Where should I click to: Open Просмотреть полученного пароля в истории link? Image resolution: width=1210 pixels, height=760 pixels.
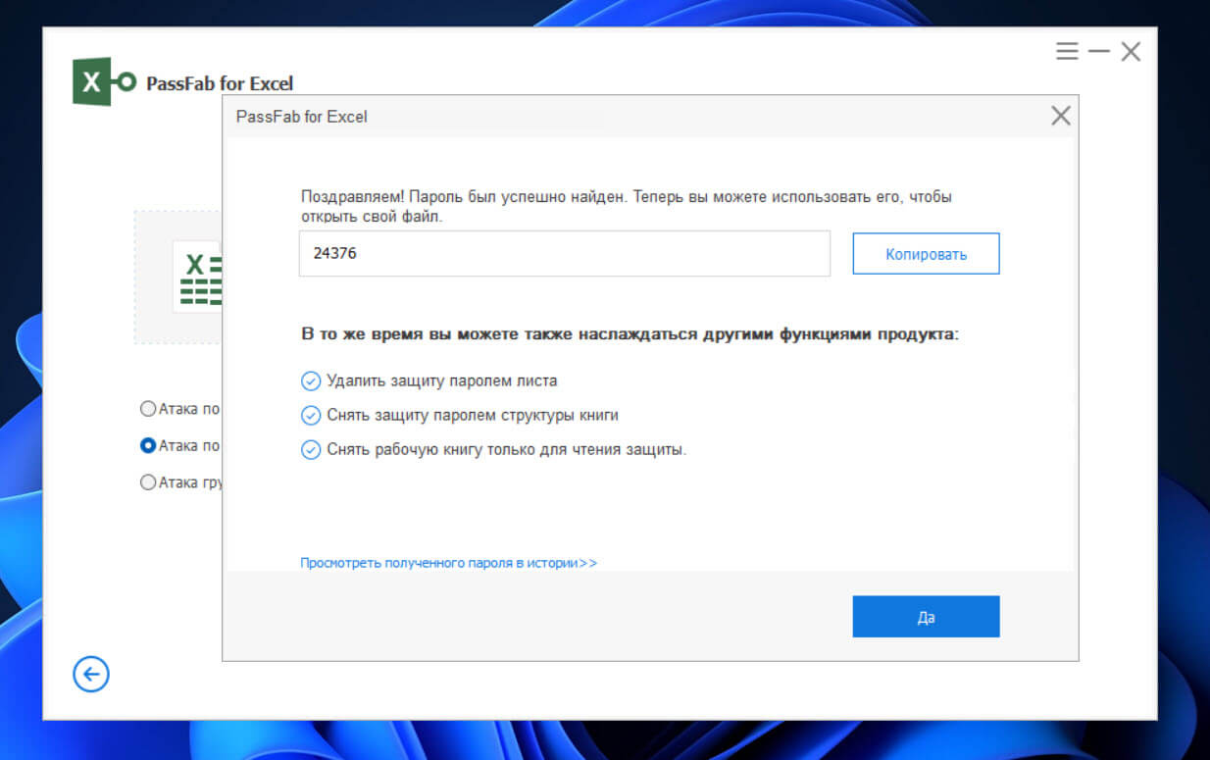(448, 563)
